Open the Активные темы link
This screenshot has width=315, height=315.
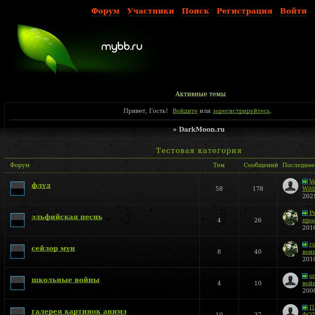point(200,94)
